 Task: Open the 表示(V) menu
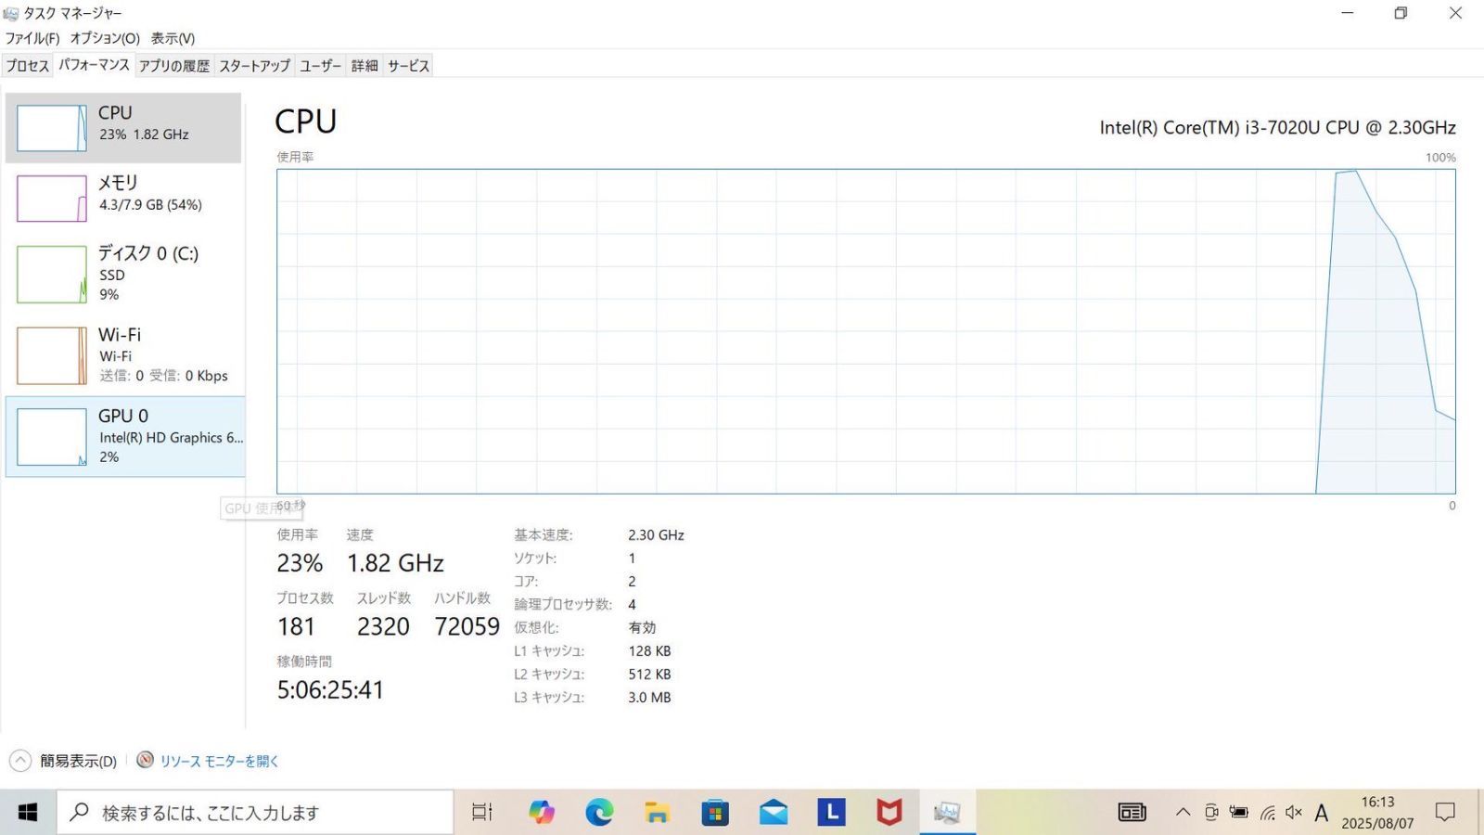tap(173, 38)
